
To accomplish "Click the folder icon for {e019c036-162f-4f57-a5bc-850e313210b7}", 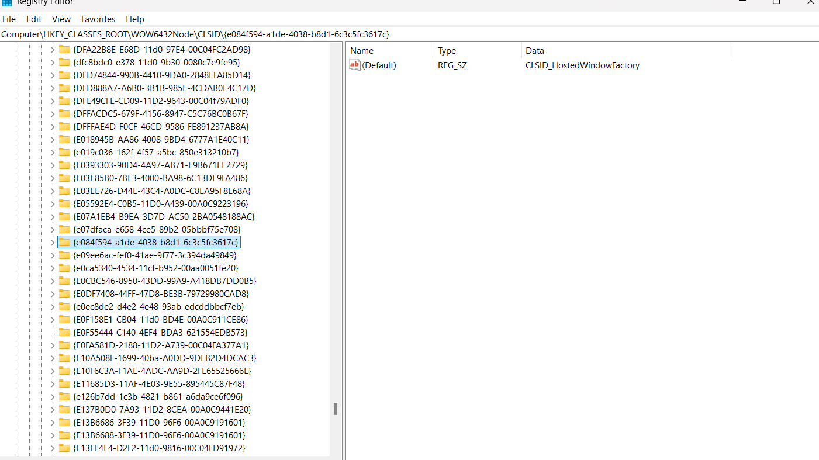I will click(64, 152).
